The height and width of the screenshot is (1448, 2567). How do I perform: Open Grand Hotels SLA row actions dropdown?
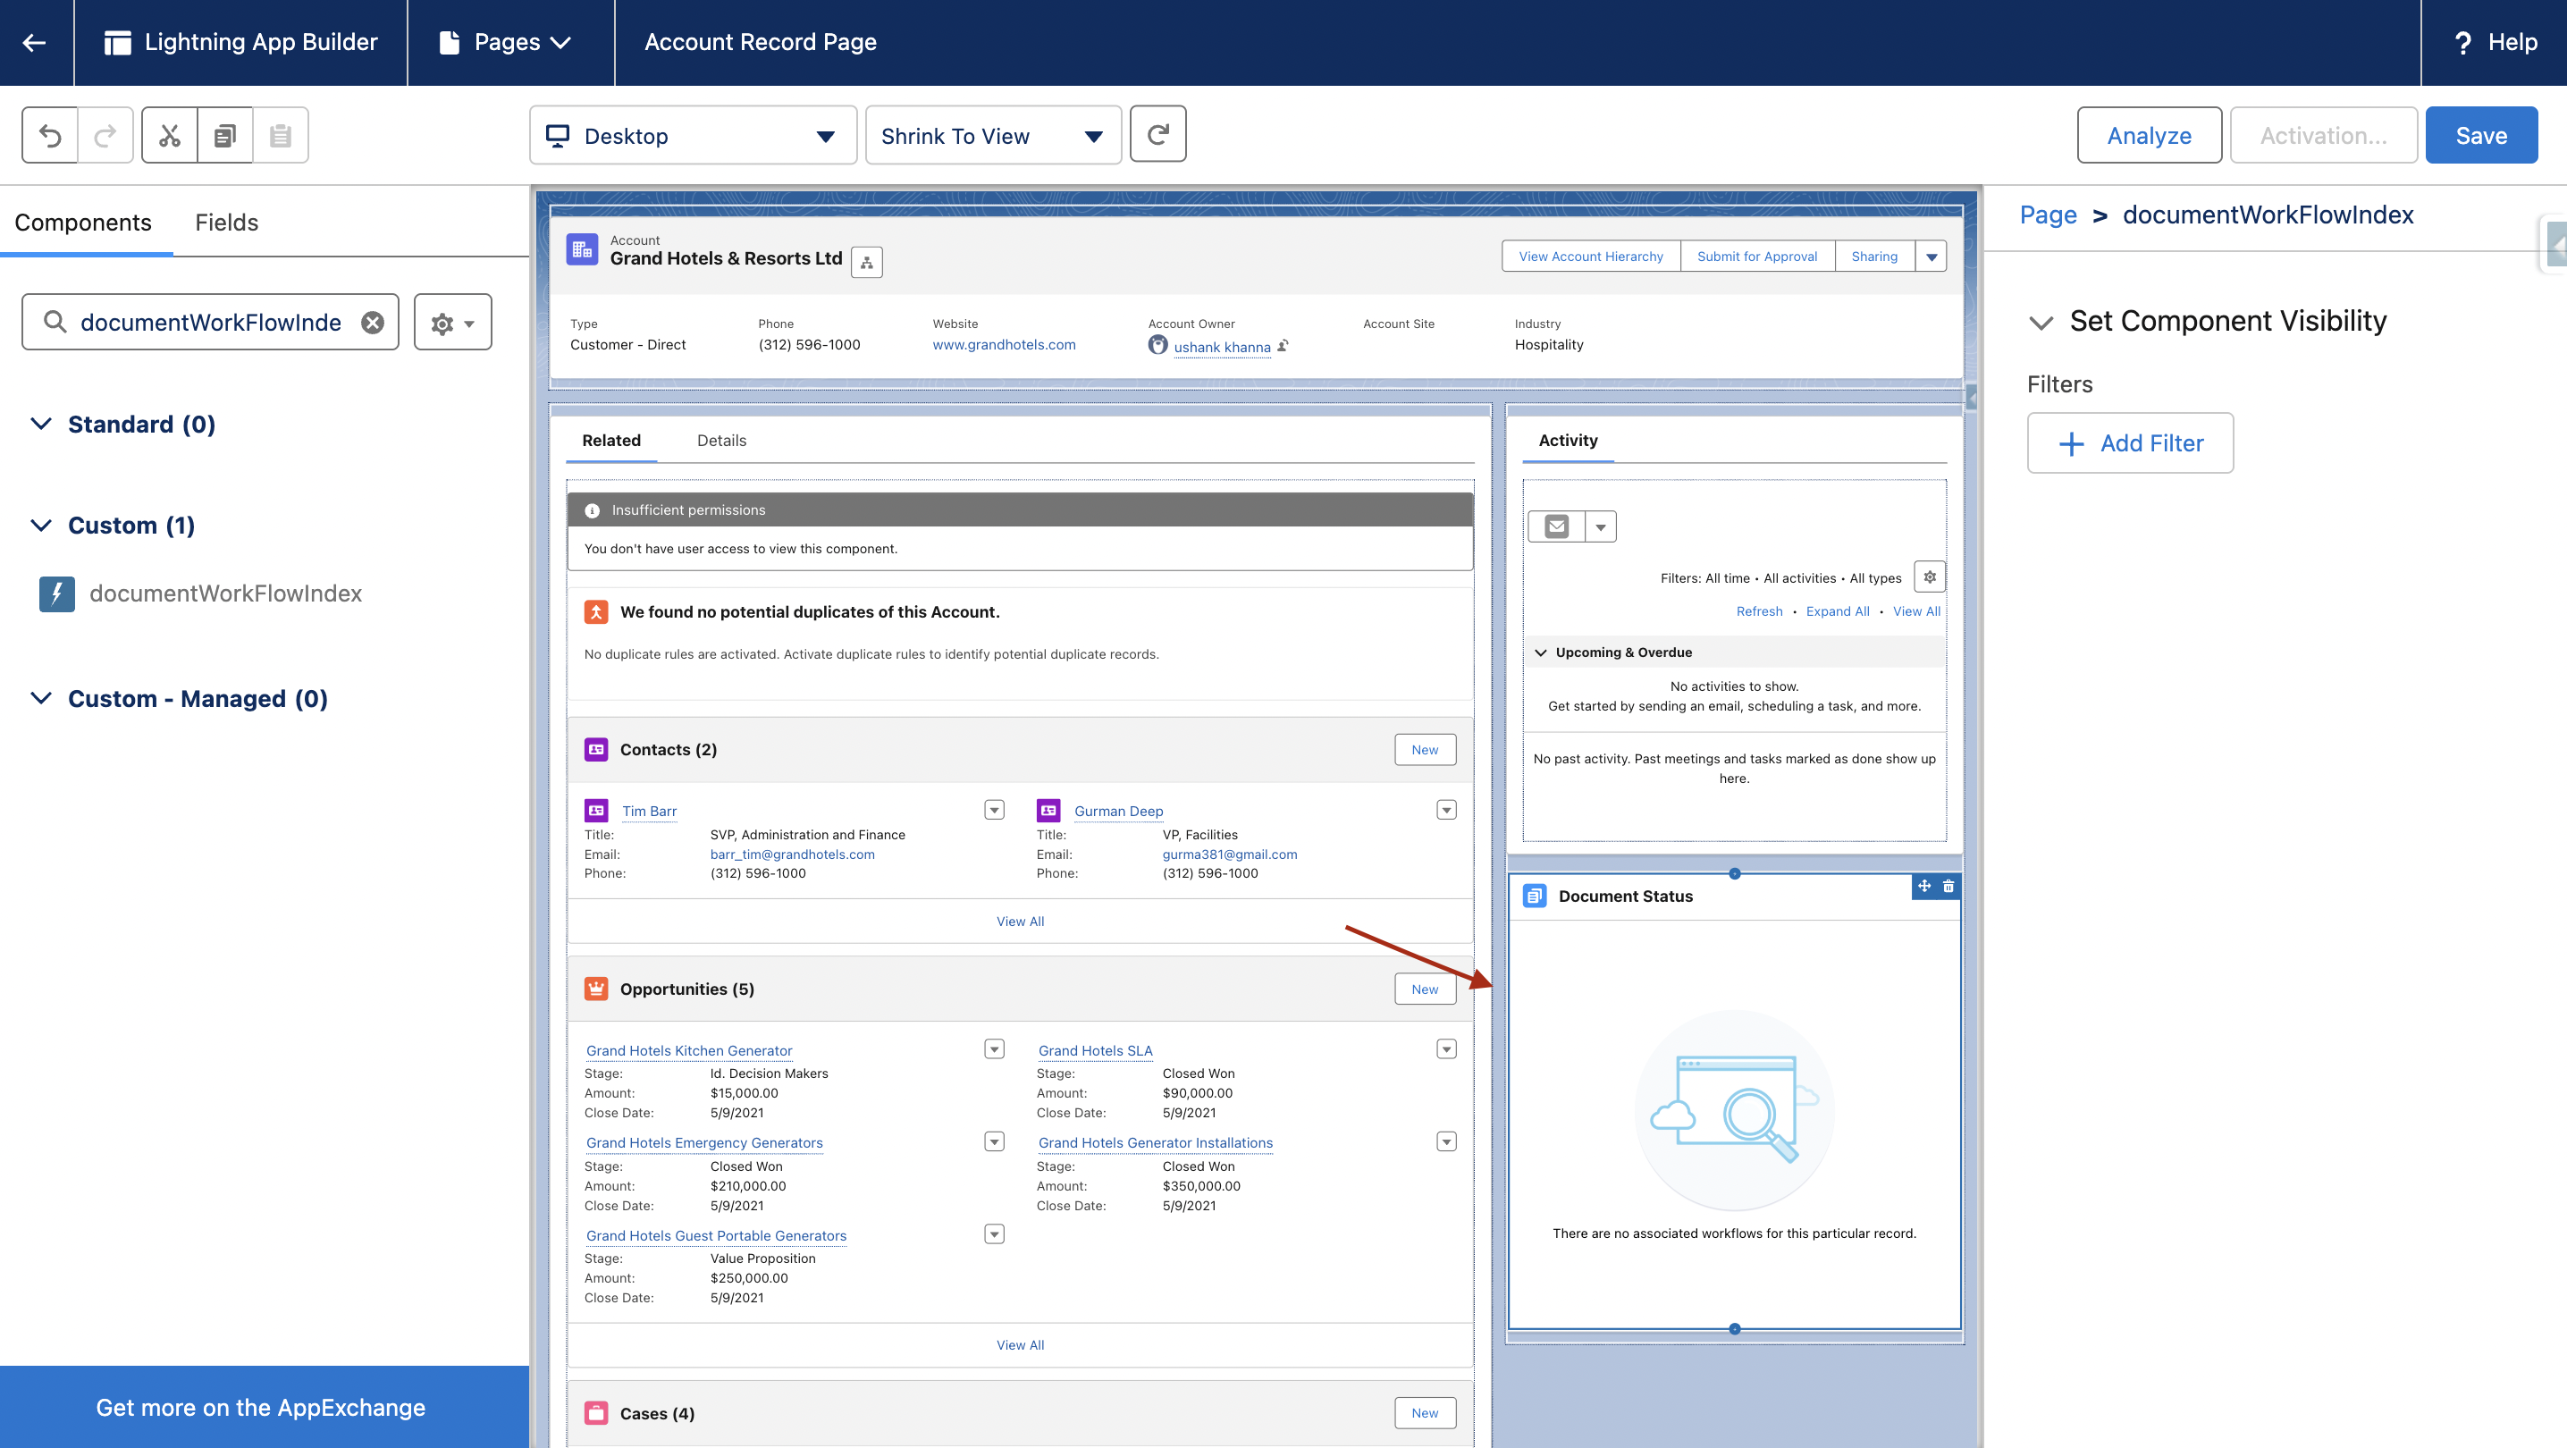[x=1446, y=1048]
